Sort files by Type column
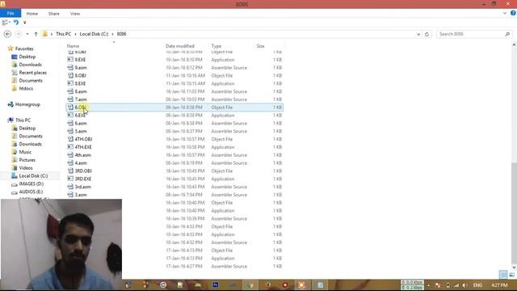 [216, 46]
